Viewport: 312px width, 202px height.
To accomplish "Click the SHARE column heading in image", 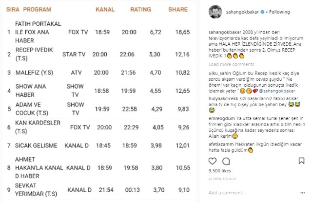I will click(178, 9).
